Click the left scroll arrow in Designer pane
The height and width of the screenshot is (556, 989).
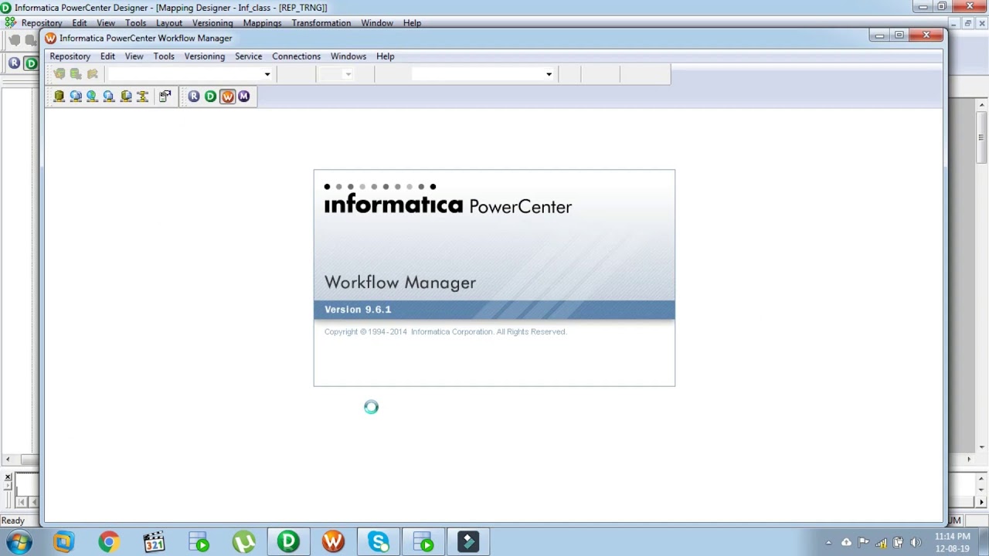(8, 459)
